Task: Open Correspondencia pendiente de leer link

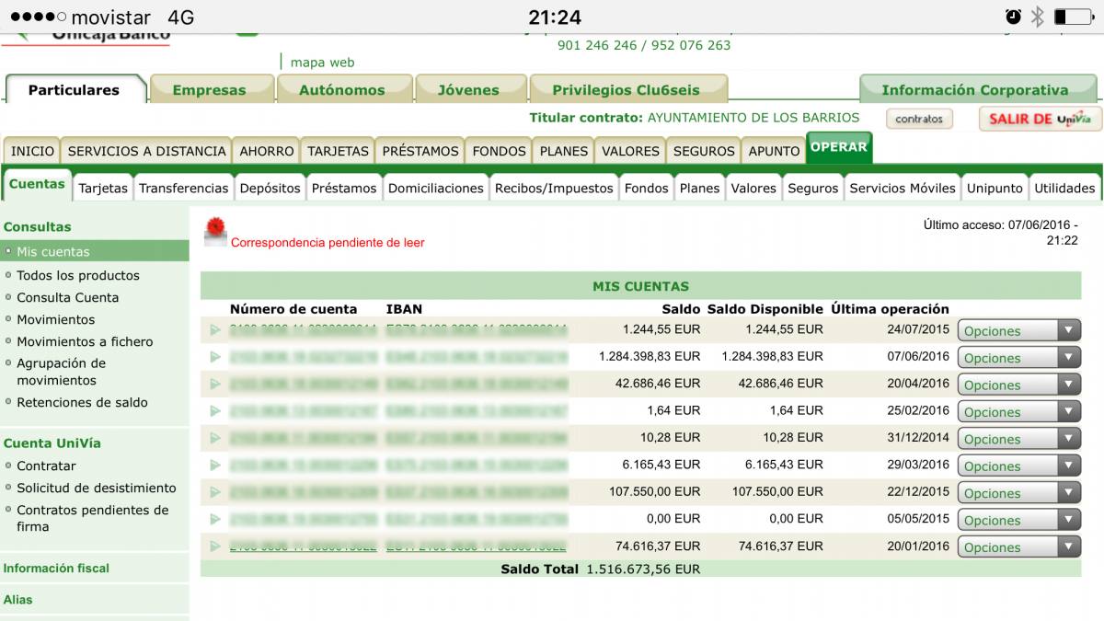Action: 328,243
